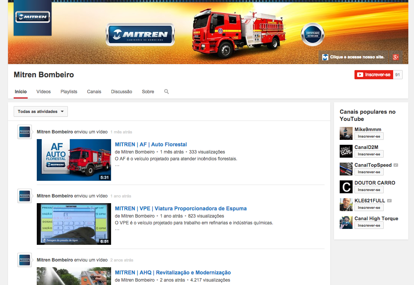Click the red Inscrever-se subscribe button
414x285 pixels.
(373, 75)
